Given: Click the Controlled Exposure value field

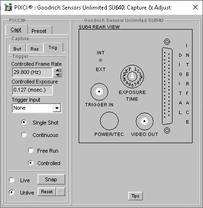Looking at the screenshot, I should point(32,90).
